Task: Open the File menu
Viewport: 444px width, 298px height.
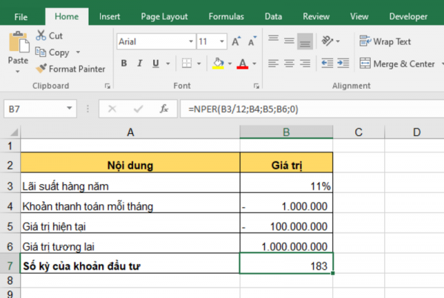Action: click(21, 16)
